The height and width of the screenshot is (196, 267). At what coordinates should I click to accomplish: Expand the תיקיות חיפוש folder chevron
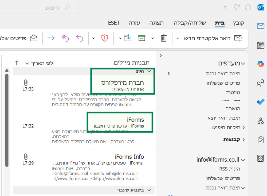[244, 127]
